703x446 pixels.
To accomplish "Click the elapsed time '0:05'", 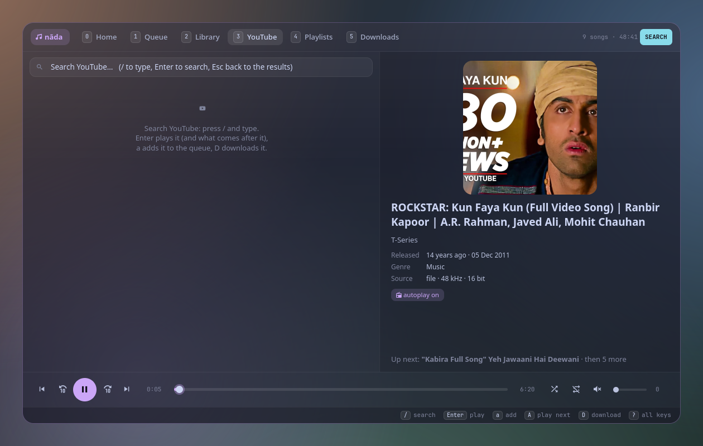I will tap(154, 389).
